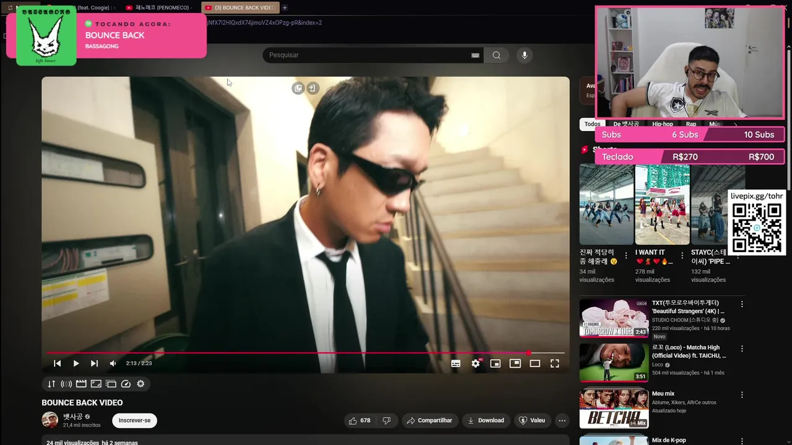Screen dimensions: 792x445
Task: Enter fullscreen mode
Action: pyautogui.click(x=555, y=363)
